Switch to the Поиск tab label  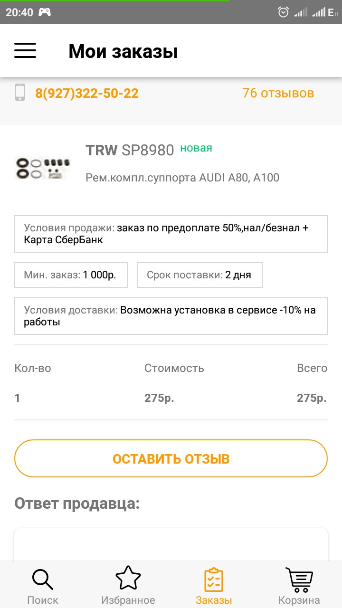pos(43,600)
